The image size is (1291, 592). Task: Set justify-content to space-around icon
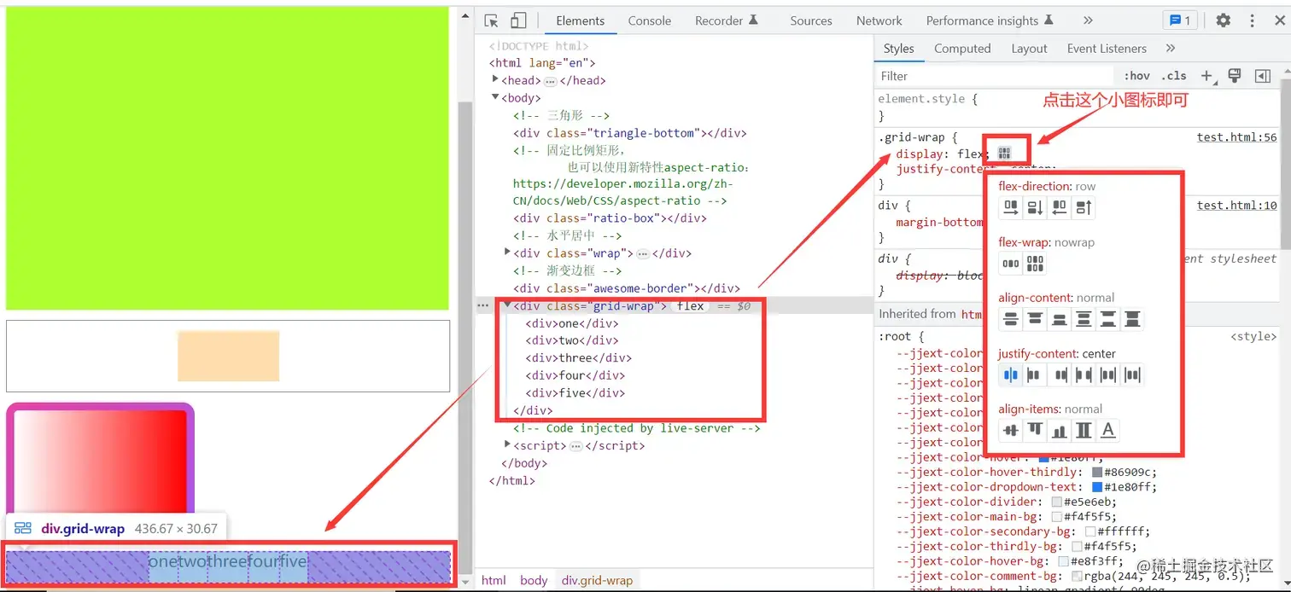tap(1108, 374)
